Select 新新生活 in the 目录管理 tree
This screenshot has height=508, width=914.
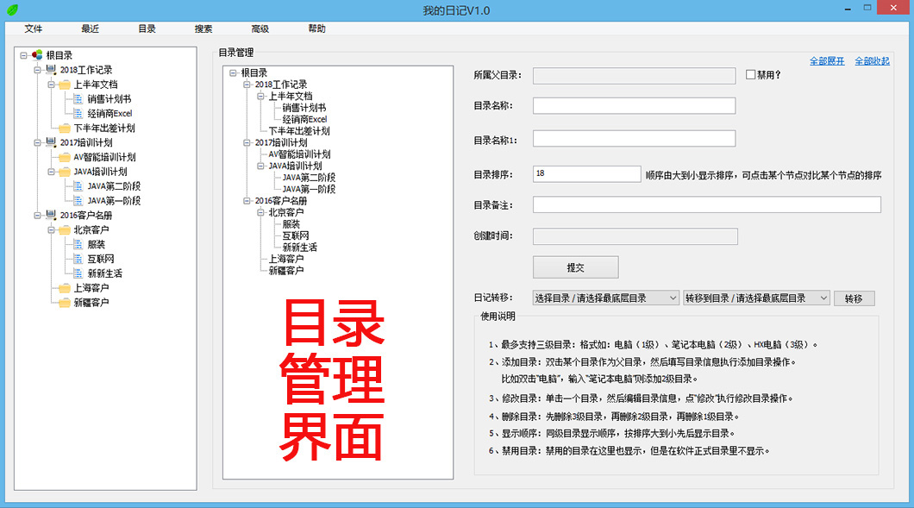(299, 248)
